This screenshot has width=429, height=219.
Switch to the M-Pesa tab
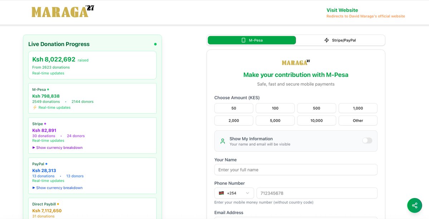pos(252,40)
